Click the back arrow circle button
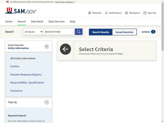Image resolution: width=164 pixels, height=123 pixels. (x=66, y=49)
